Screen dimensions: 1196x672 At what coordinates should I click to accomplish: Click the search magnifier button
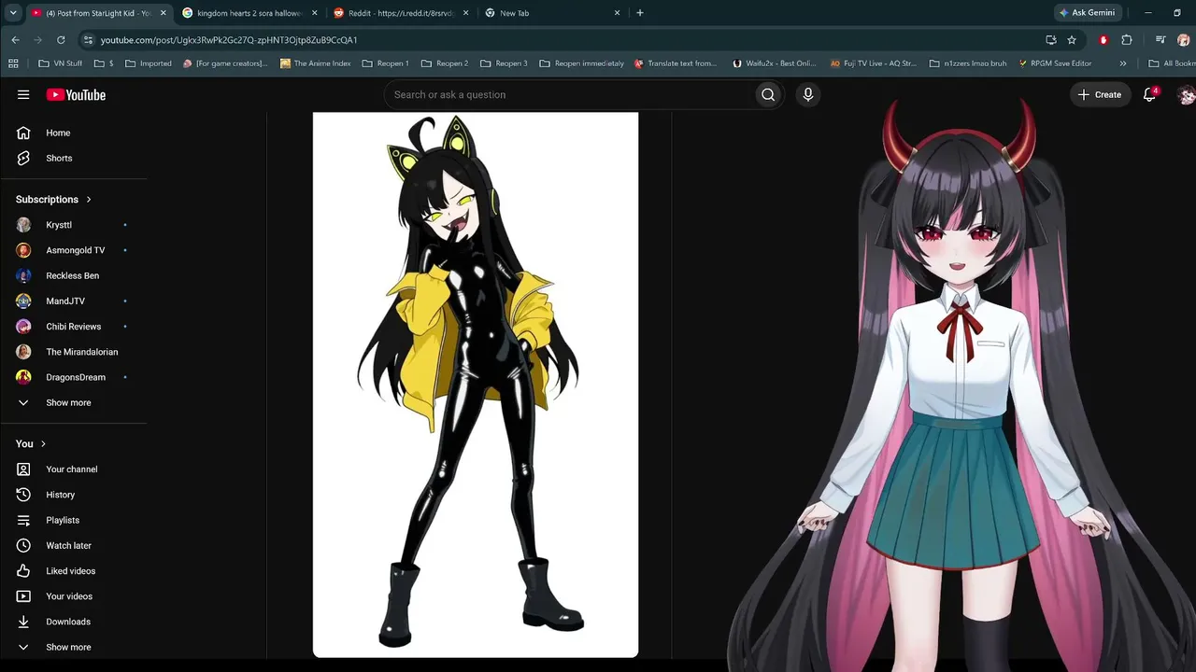[x=768, y=94]
